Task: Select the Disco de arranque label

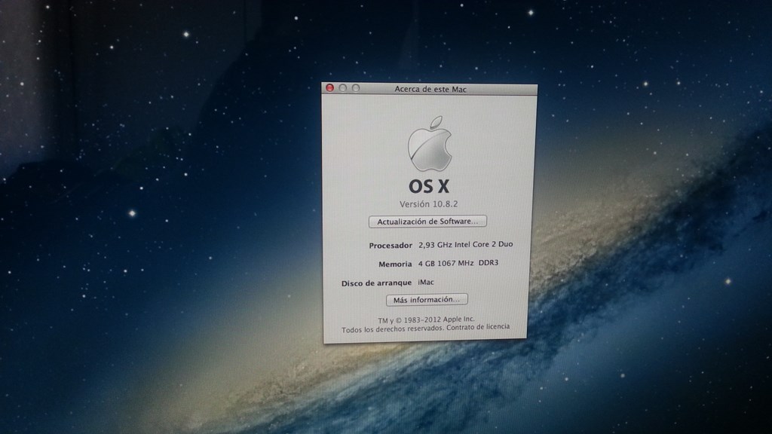Action: tap(376, 283)
